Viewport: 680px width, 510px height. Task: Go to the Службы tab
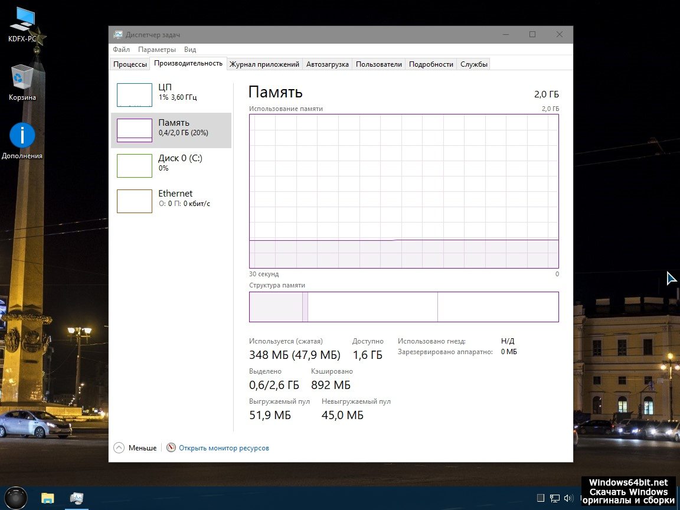point(473,64)
